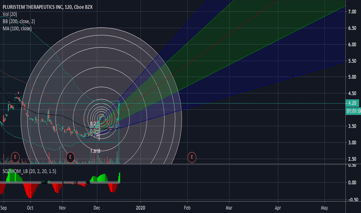This screenshot has width=361, height=213.
Task: Click the 5.00 price axis label
Action: click(352, 77)
